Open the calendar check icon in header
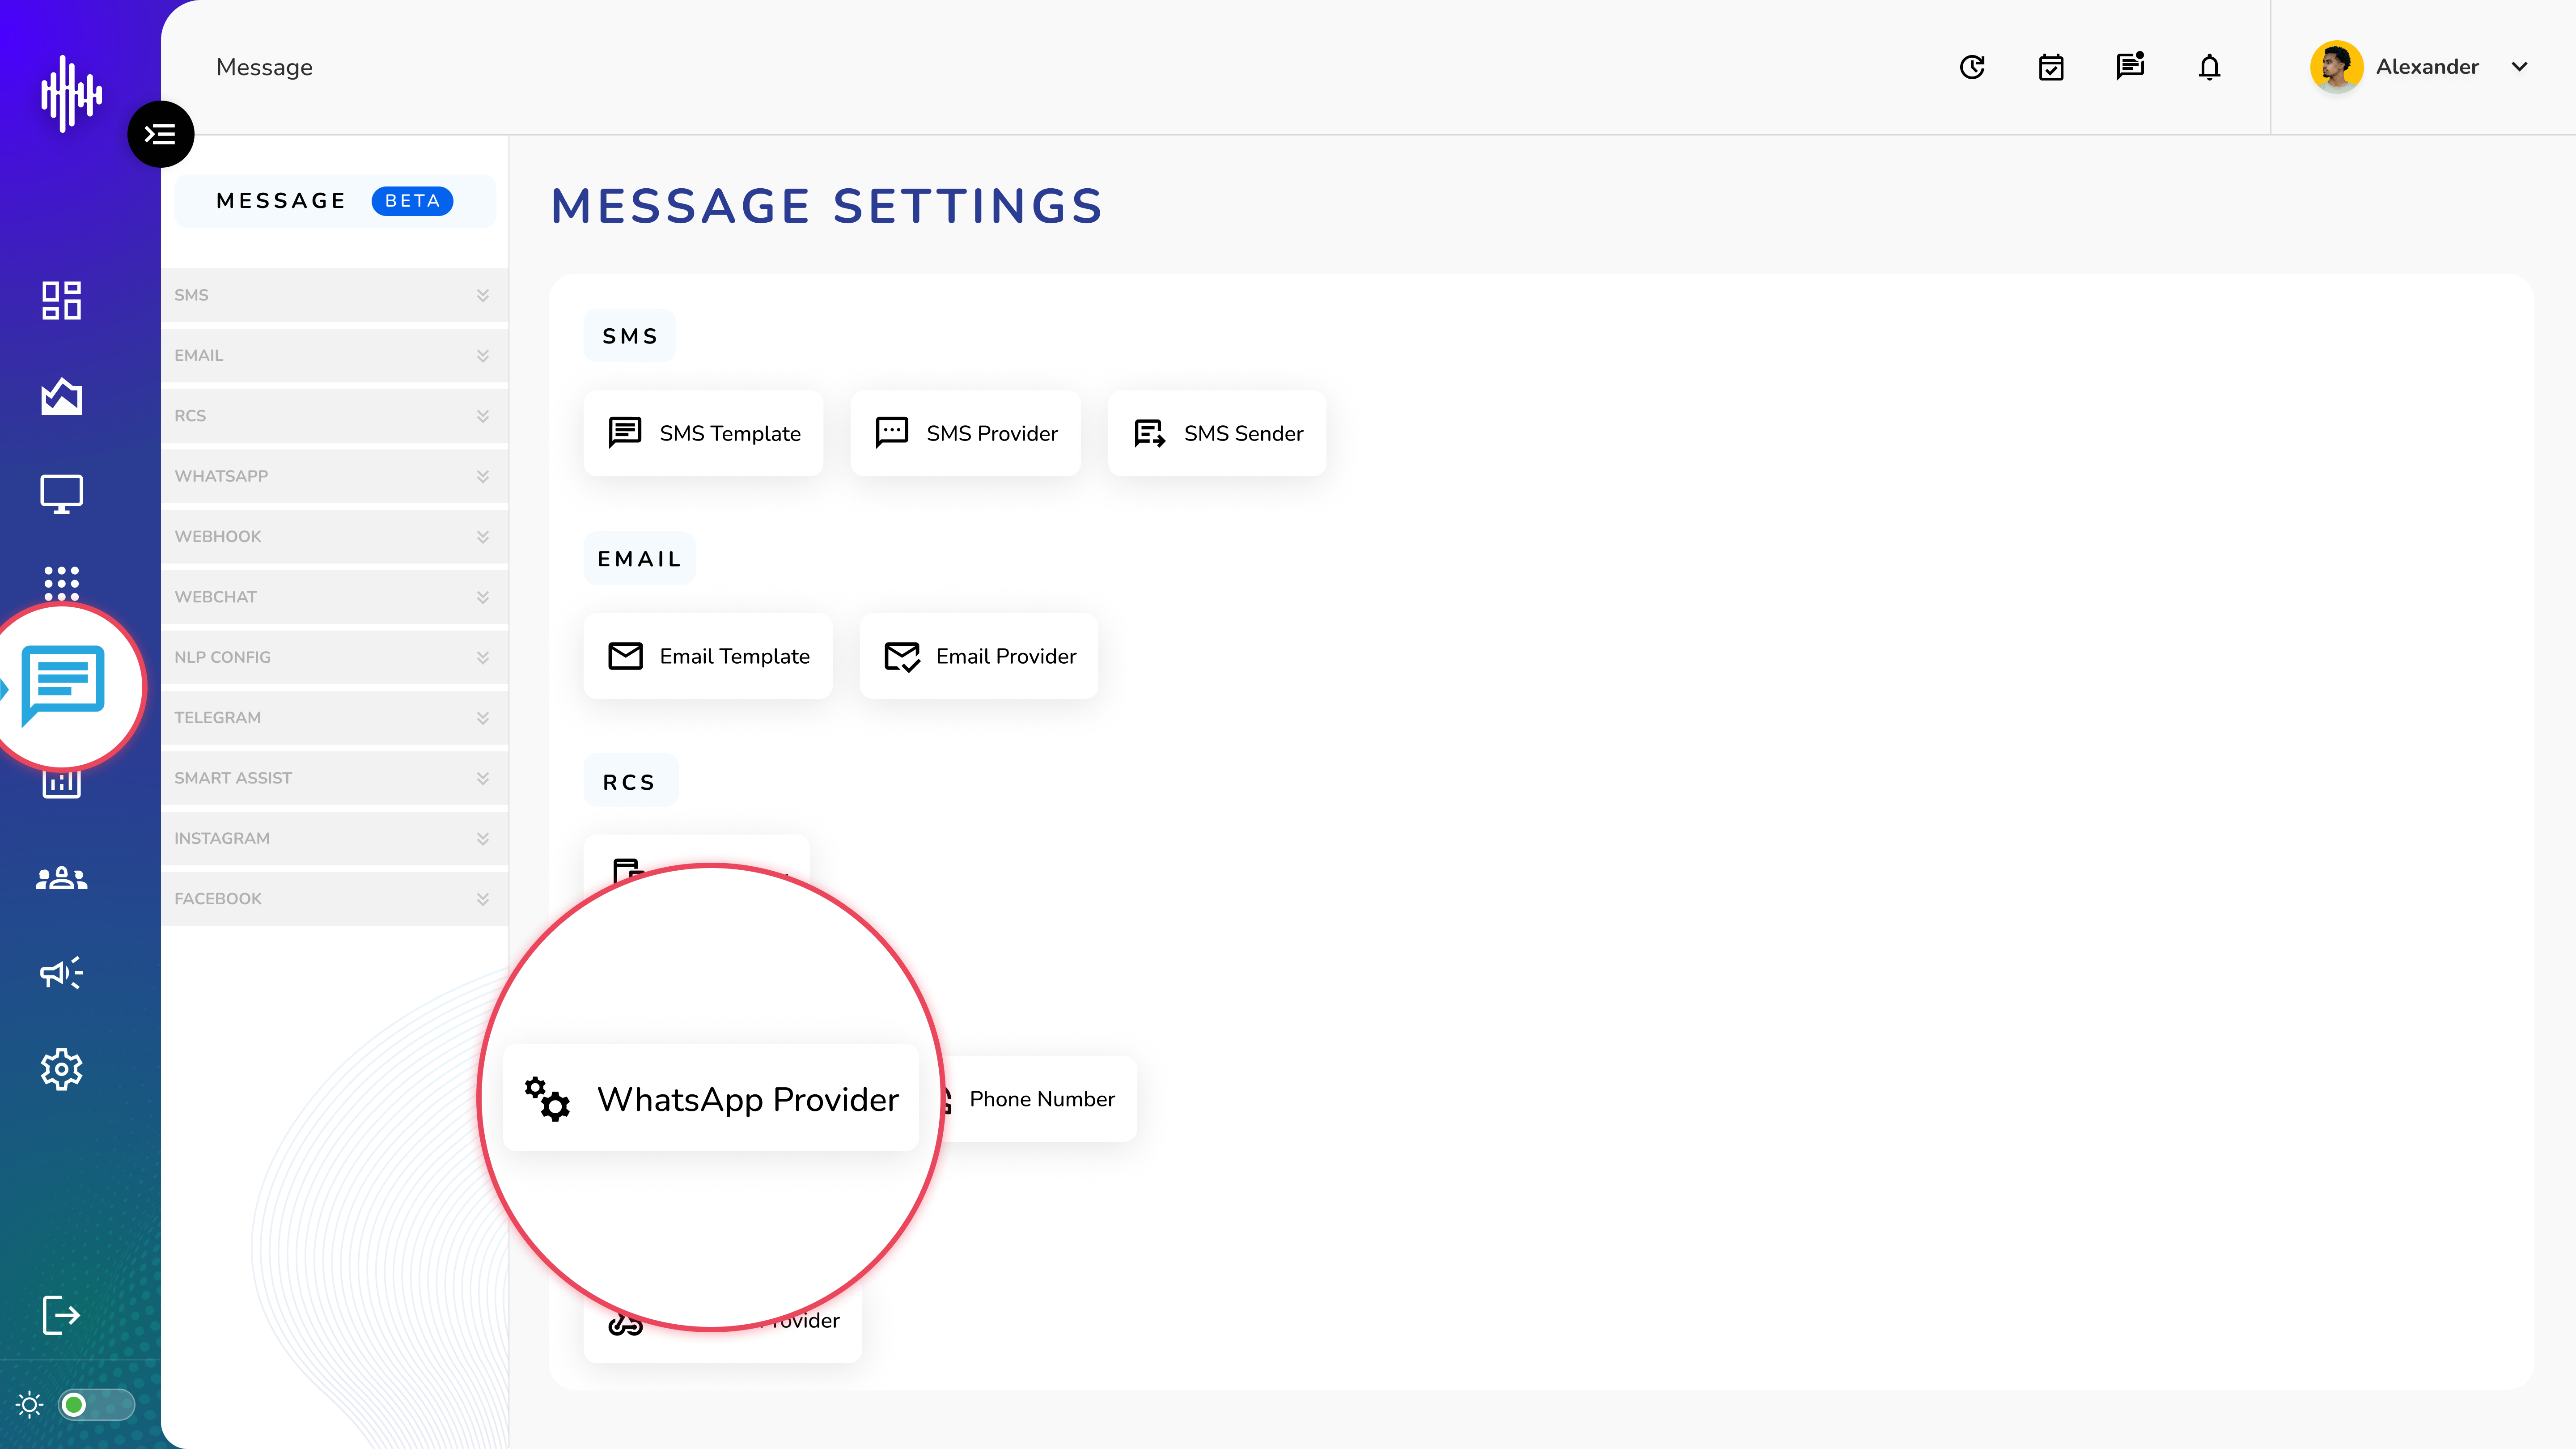2576x1449 pixels. 2051,67
